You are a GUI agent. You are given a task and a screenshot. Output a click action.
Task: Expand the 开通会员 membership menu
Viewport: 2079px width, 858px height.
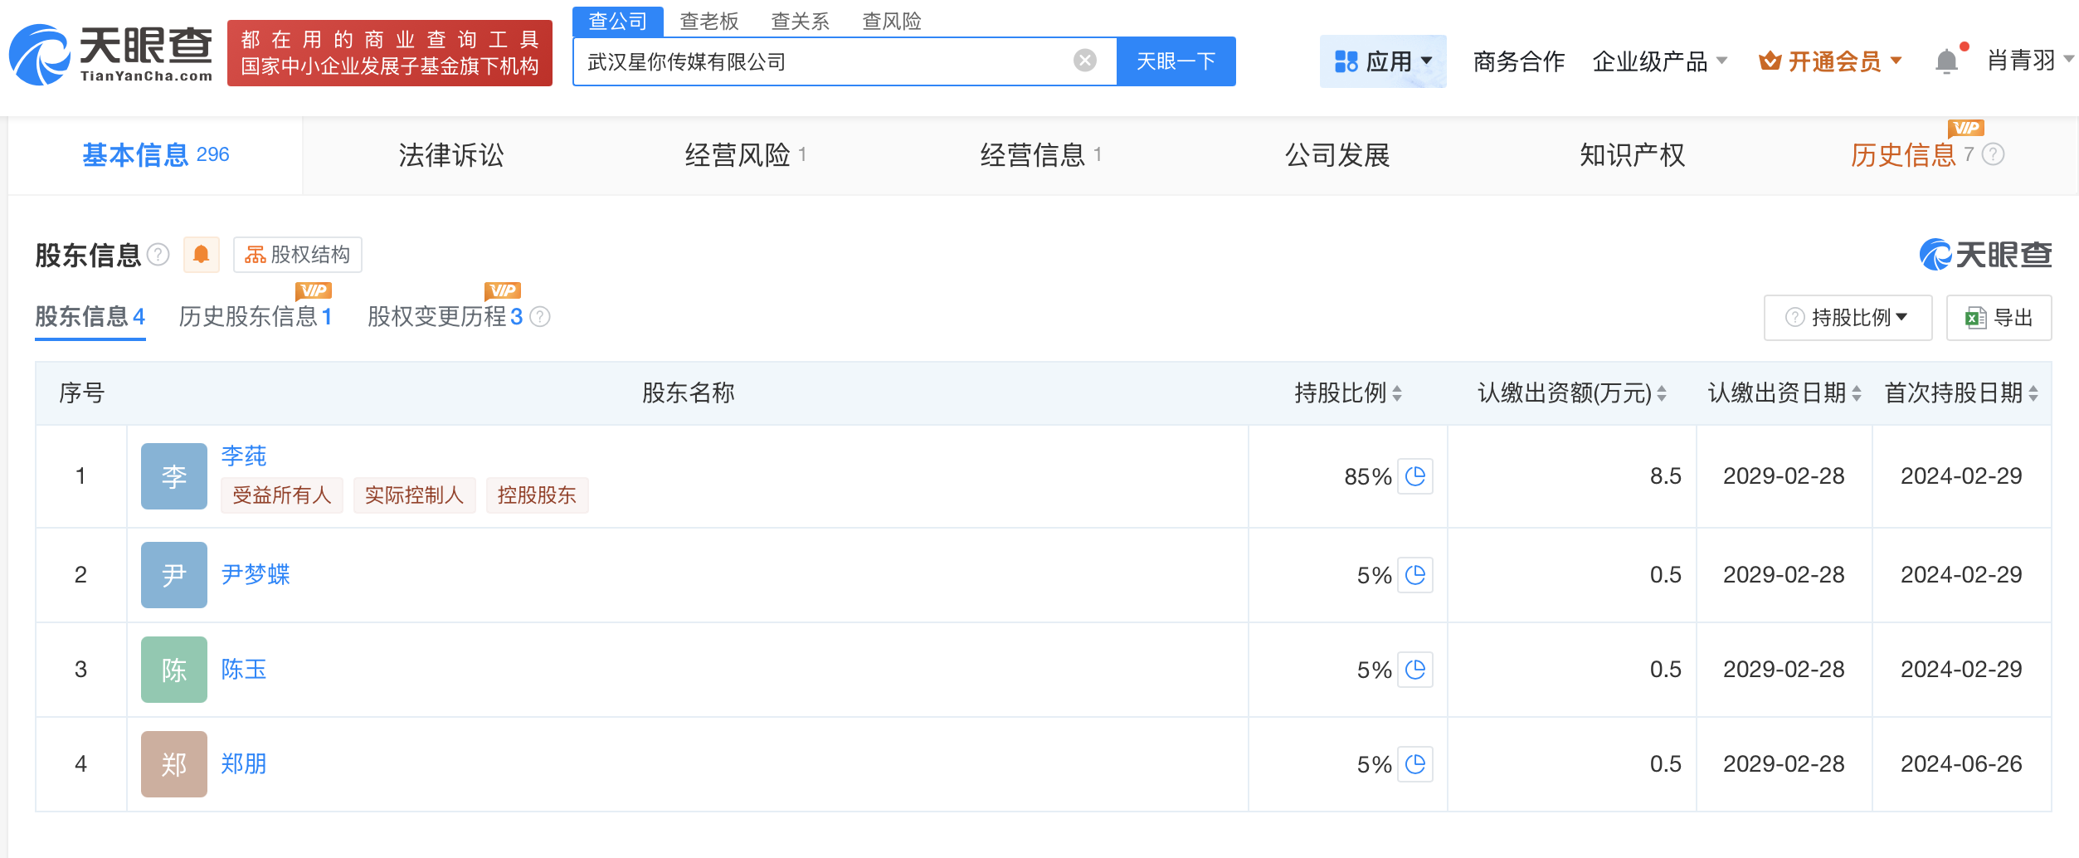click(1829, 61)
